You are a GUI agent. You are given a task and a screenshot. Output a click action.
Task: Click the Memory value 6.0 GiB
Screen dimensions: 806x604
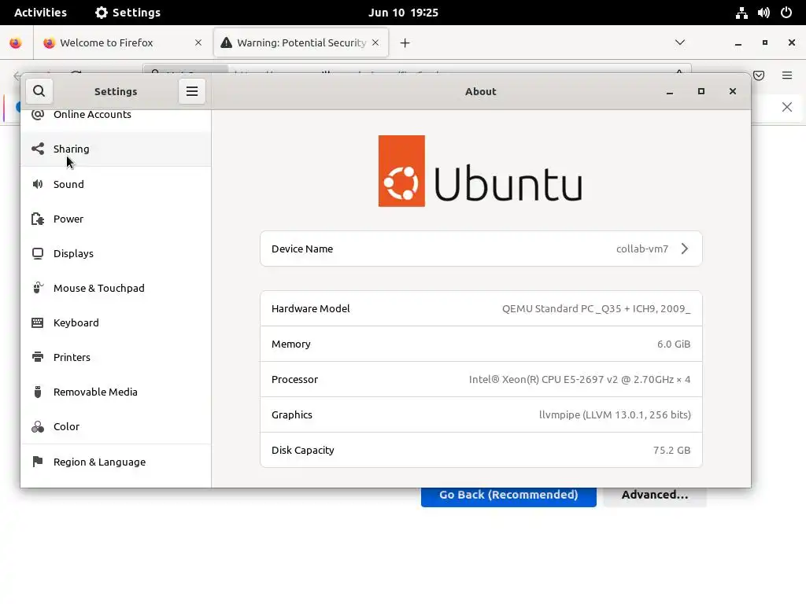pyautogui.click(x=674, y=344)
